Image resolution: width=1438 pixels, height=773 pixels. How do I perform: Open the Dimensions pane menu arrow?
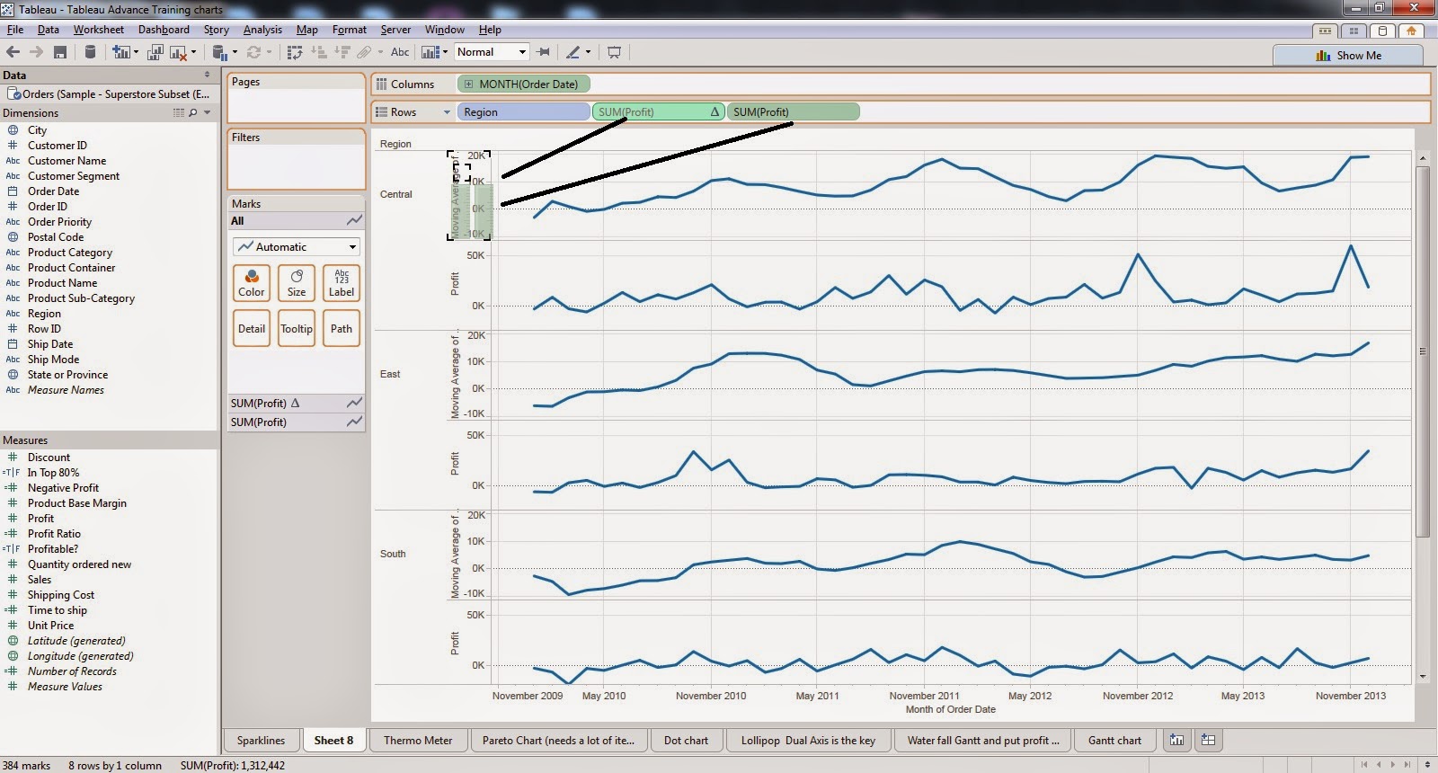[x=208, y=113]
